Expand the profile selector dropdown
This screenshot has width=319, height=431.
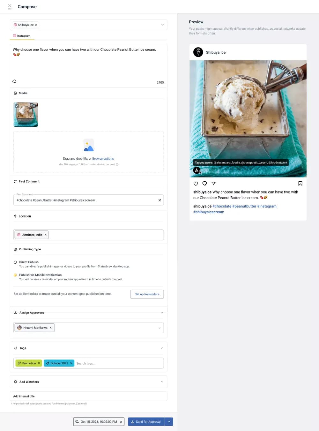[162, 25]
